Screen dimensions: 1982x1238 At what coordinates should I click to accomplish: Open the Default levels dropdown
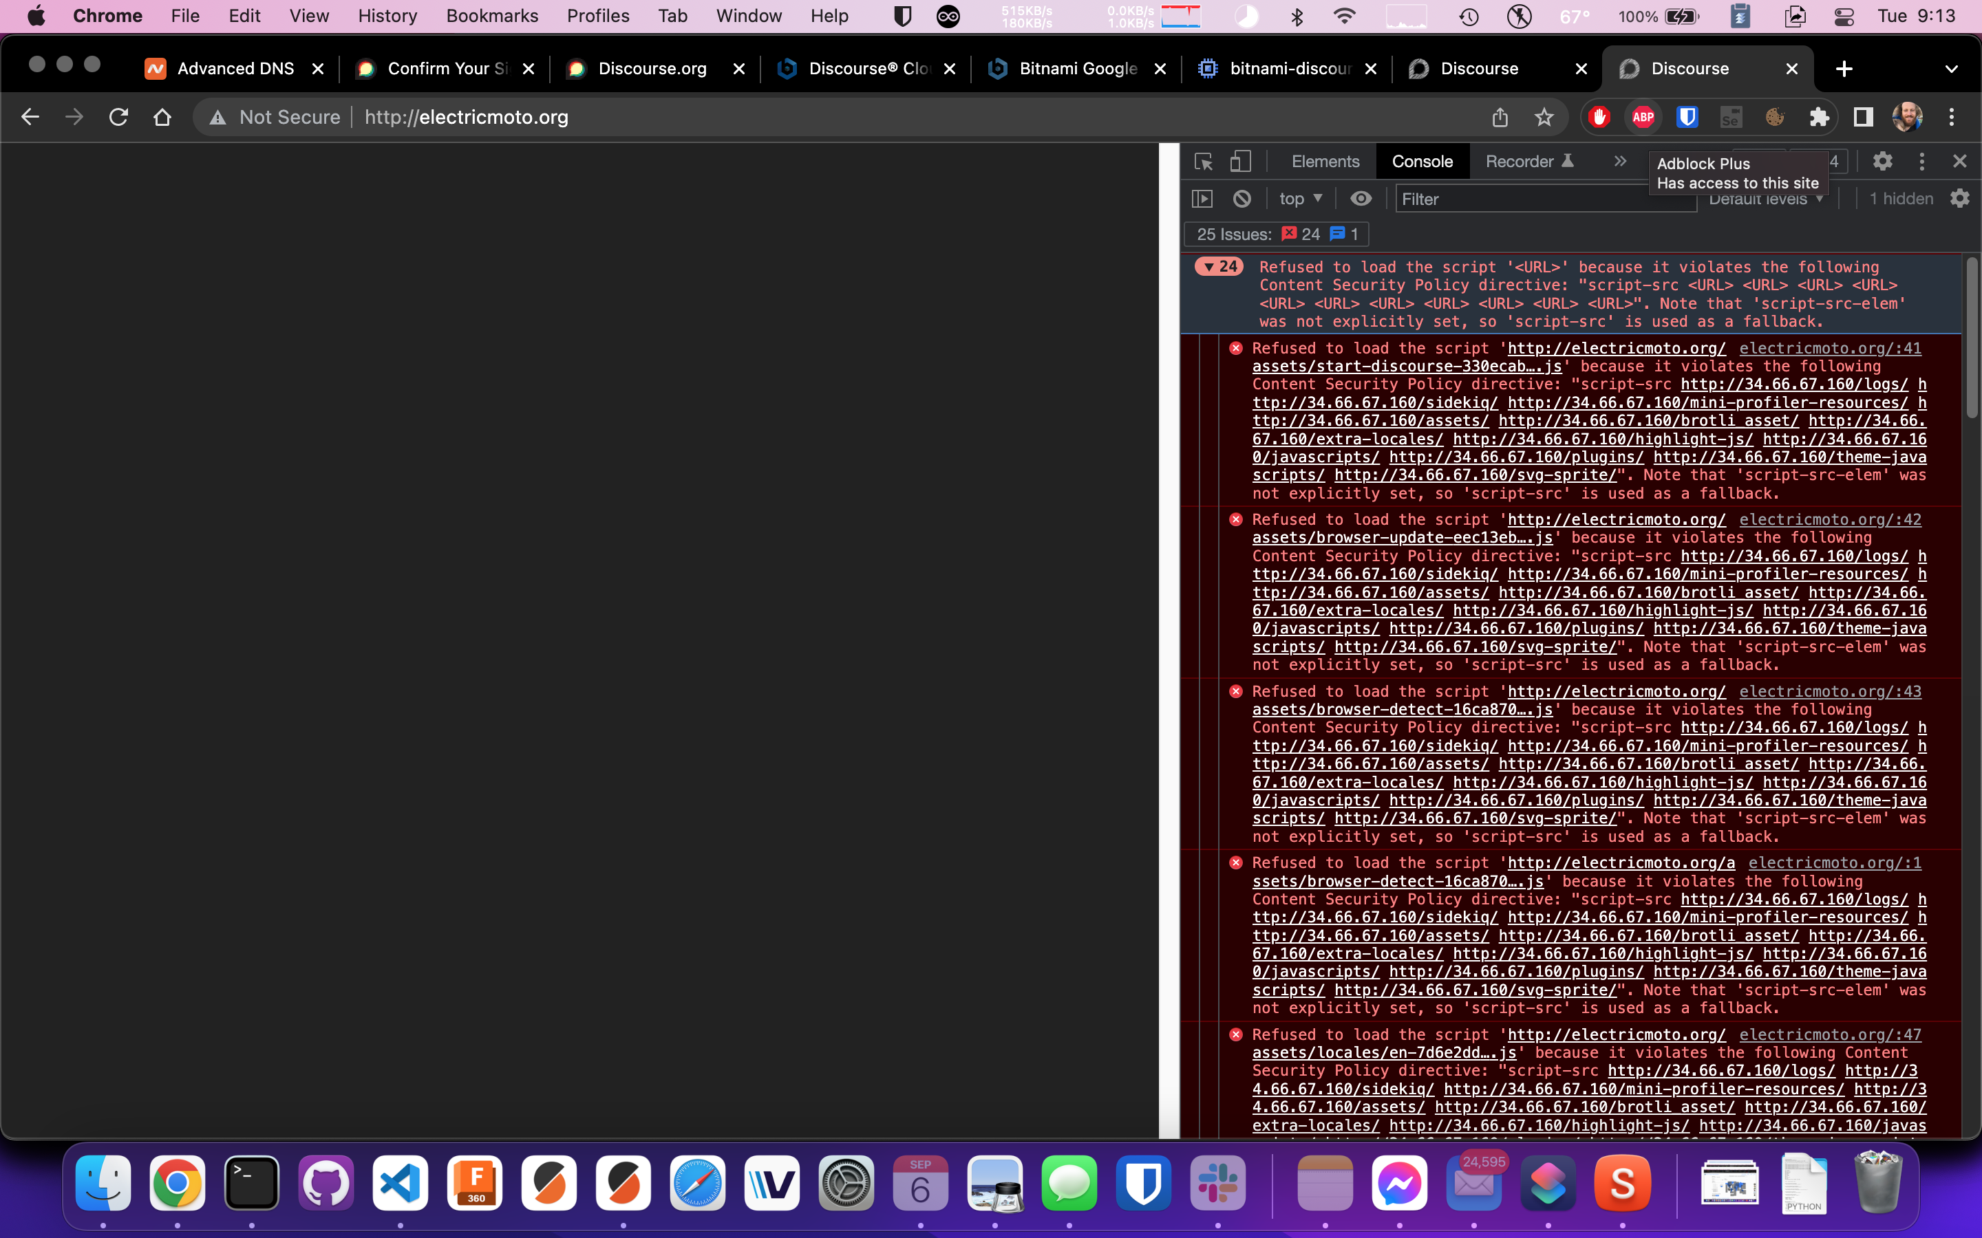(x=1765, y=198)
